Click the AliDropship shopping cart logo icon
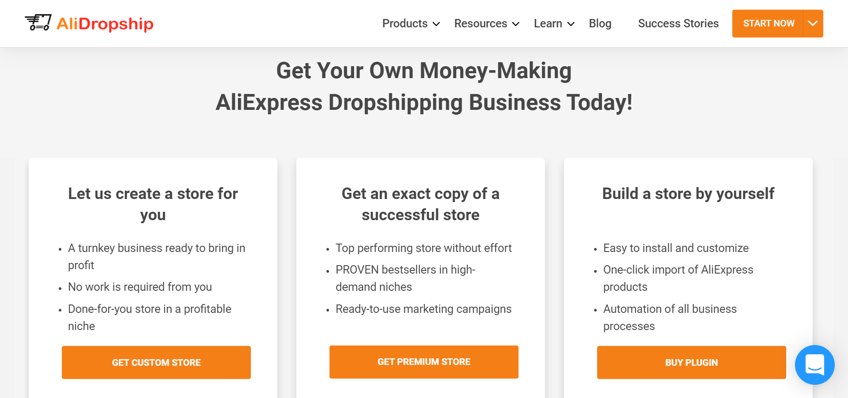 click(x=39, y=23)
